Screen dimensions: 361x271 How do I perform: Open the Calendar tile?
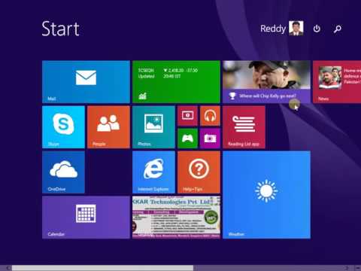86,218
